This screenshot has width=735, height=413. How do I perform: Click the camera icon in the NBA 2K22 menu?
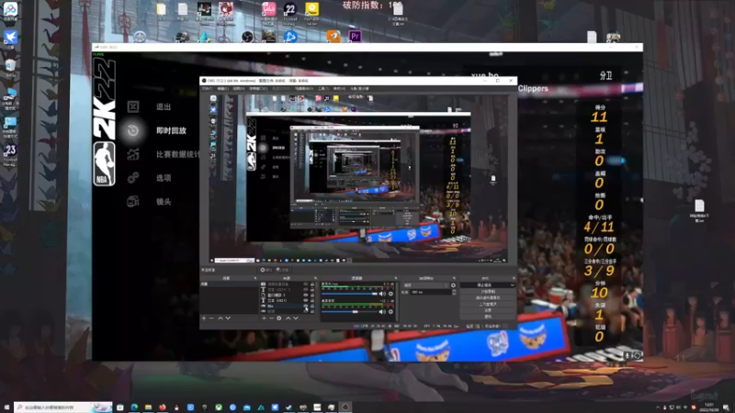click(x=132, y=201)
